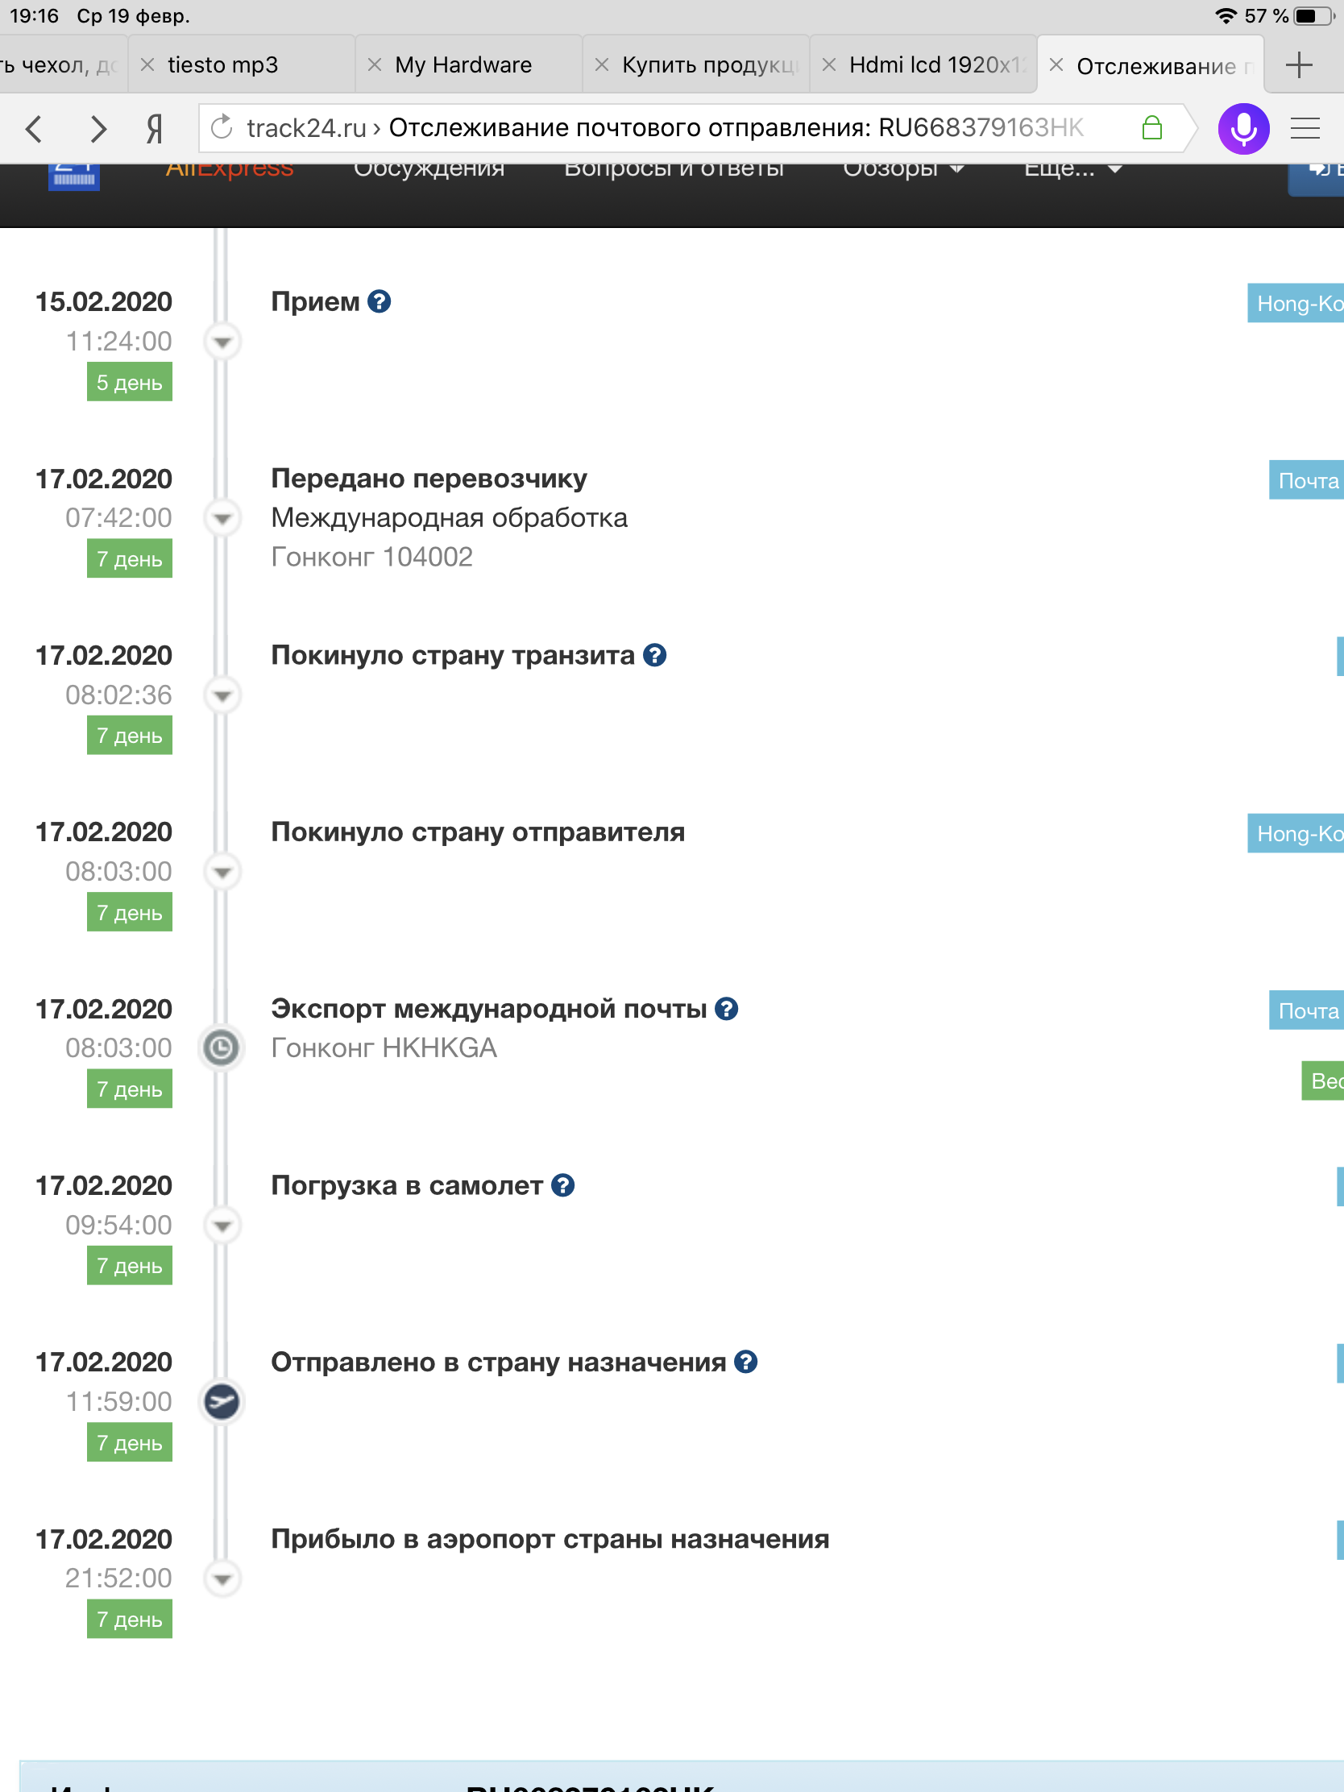This screenshot has width=1344, height=1792.
Task: Switch to the tiesto mp3 tab
Action: click(222, 64)
